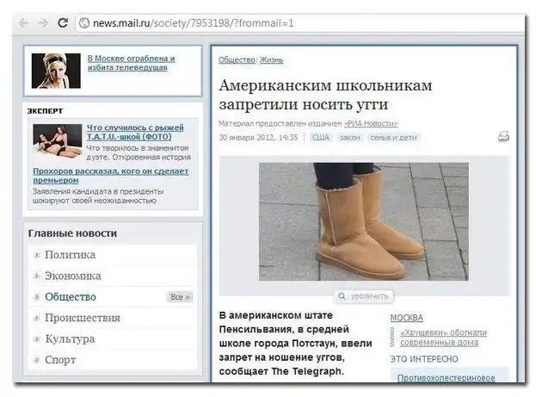
Task: Open the Экономика news section
Action: tap(72, 276)
